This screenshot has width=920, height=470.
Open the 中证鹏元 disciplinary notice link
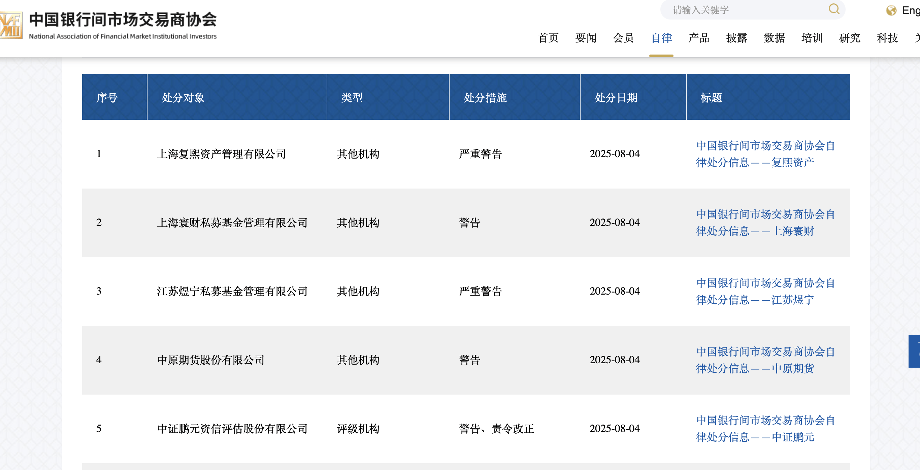click(x=765, y=429)
